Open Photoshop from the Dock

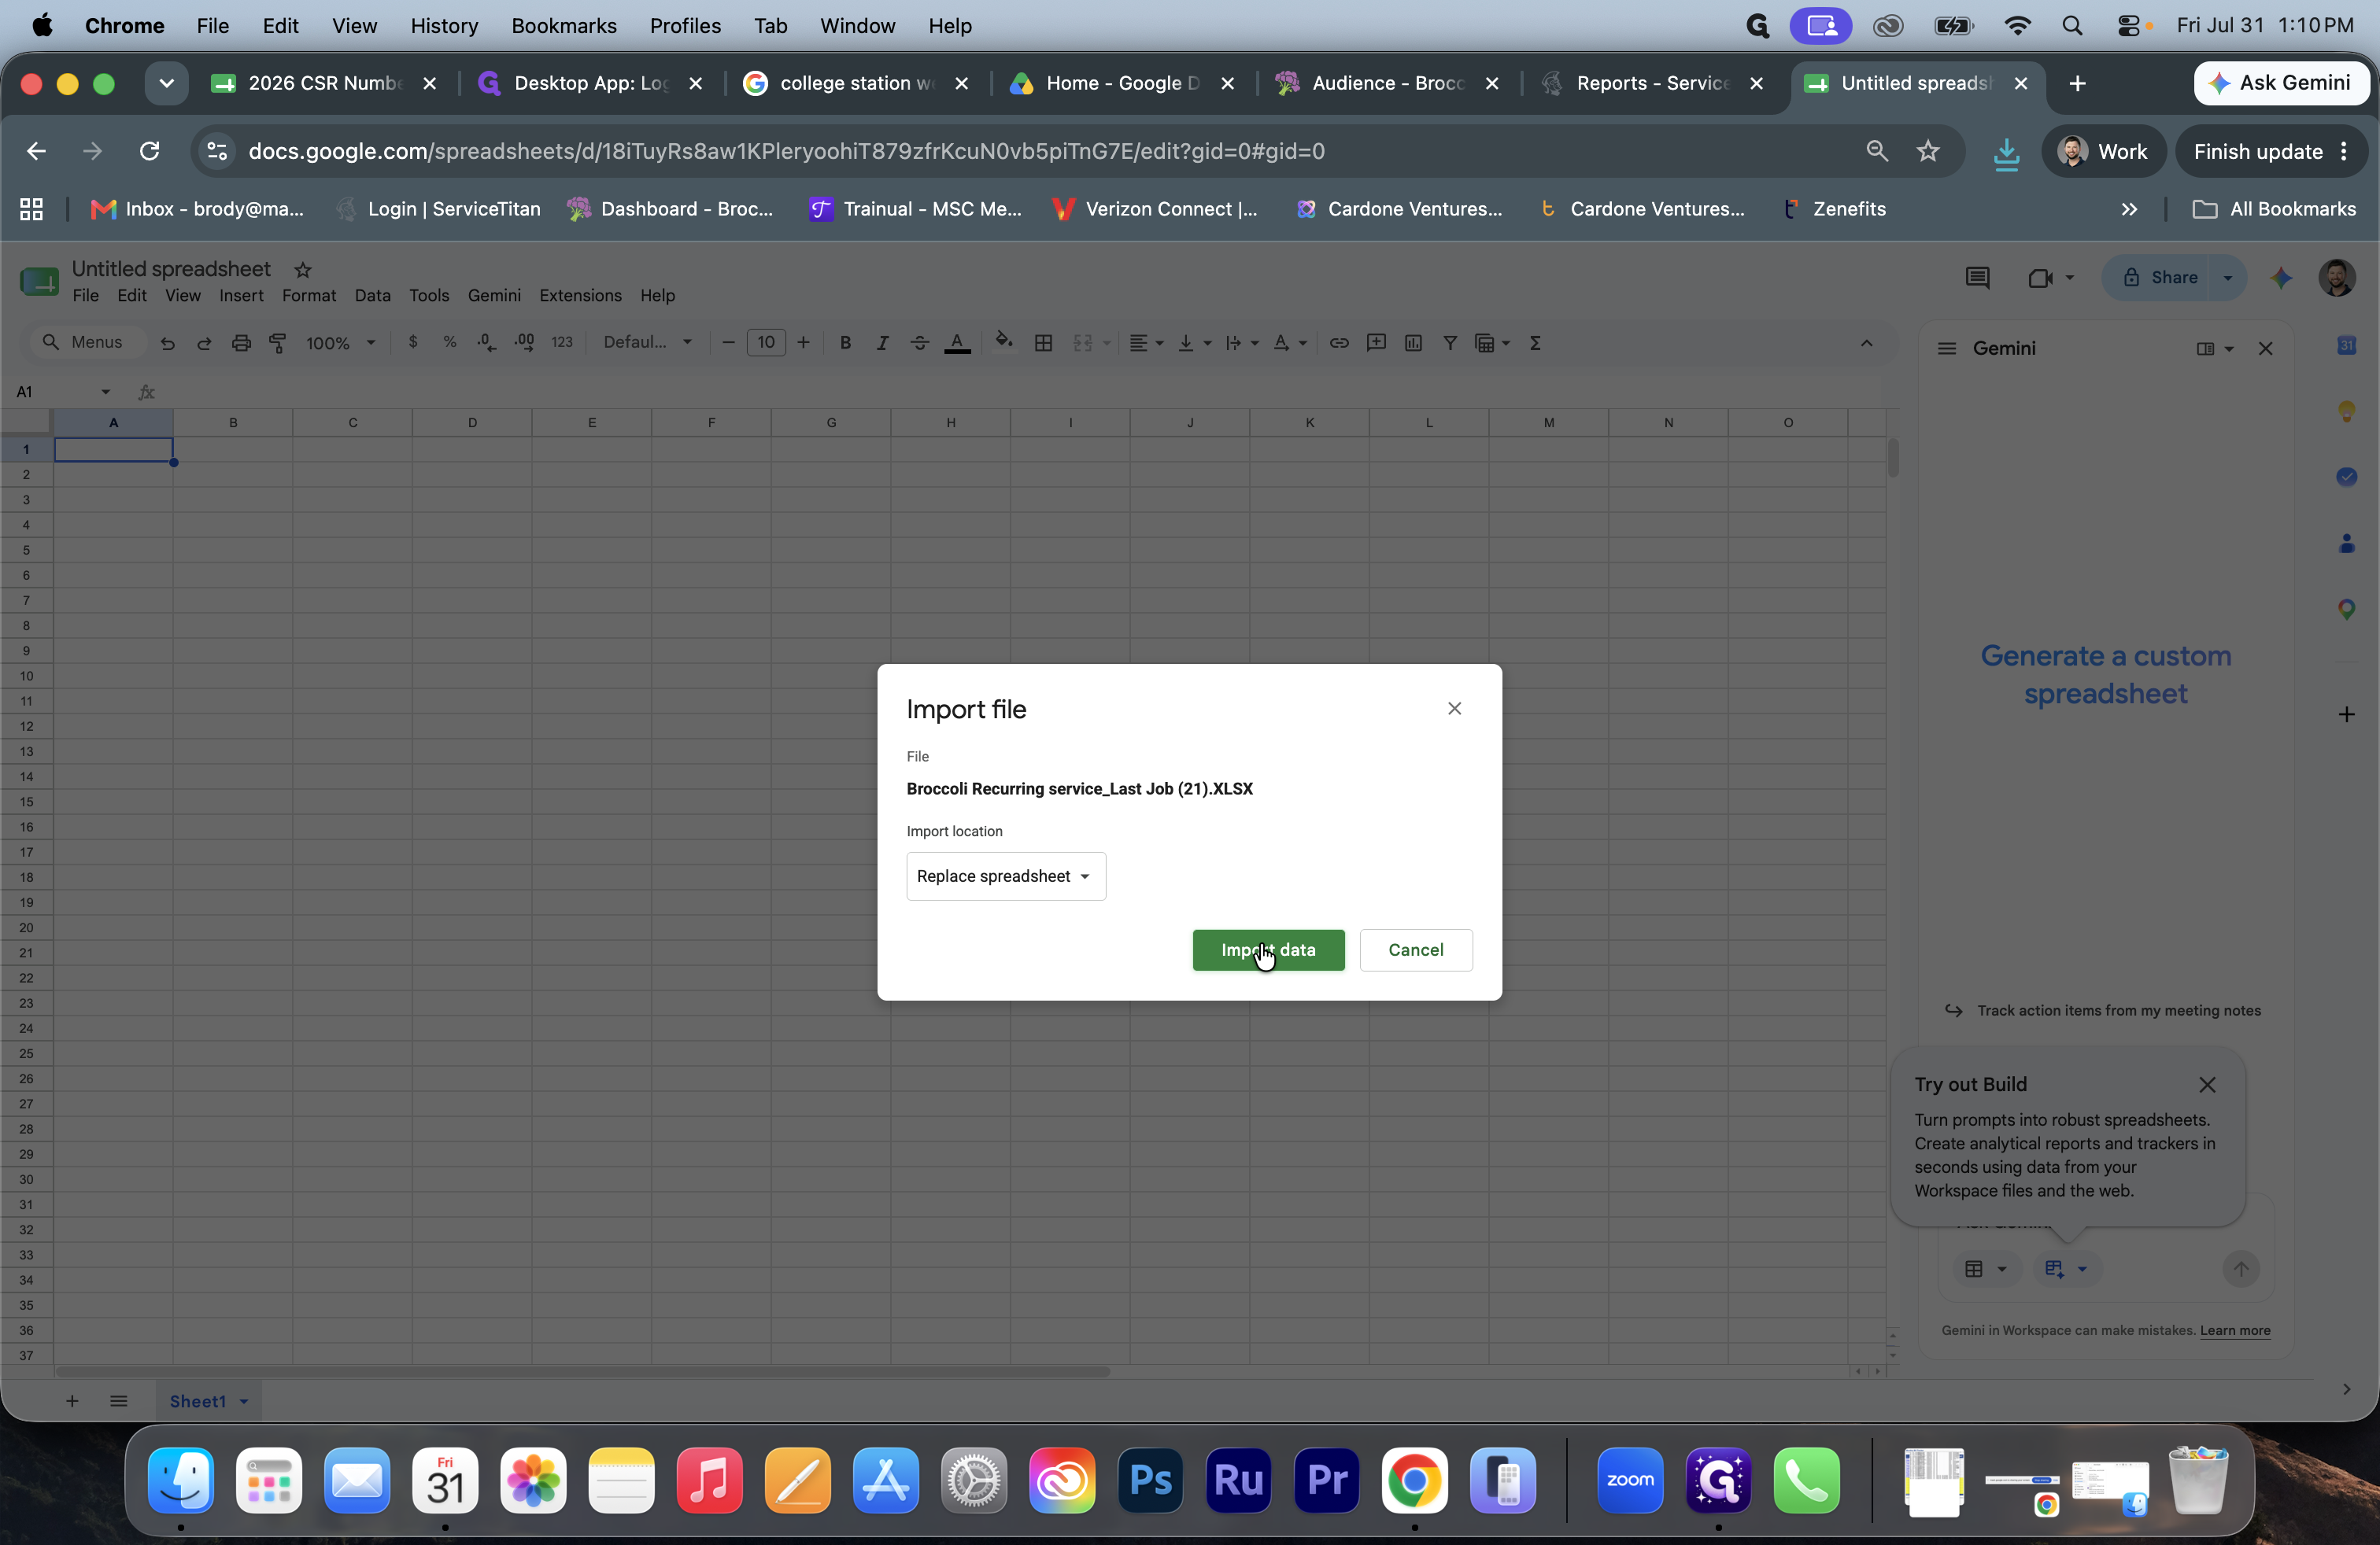(x=1150, y=1480)
